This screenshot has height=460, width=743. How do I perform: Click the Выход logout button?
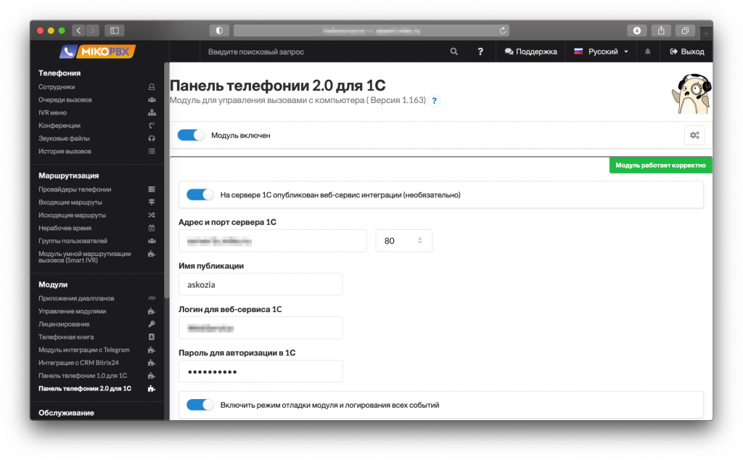point(686,52)
